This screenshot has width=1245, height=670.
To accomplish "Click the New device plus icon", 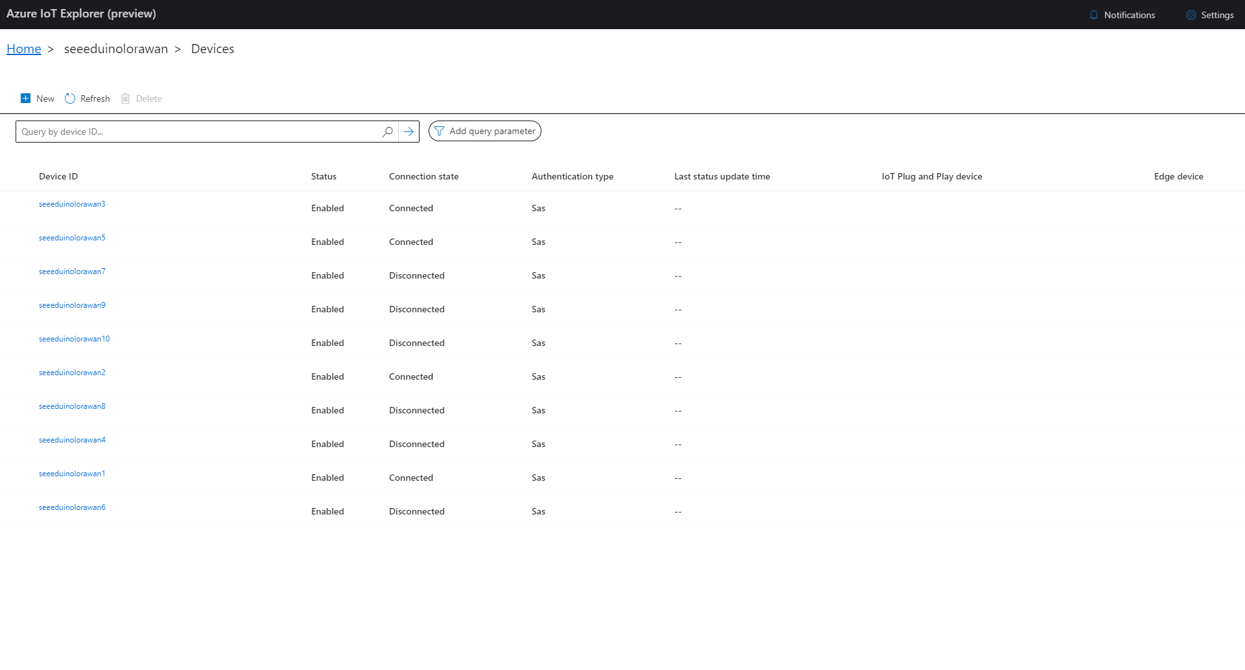I will coord(26,98).
